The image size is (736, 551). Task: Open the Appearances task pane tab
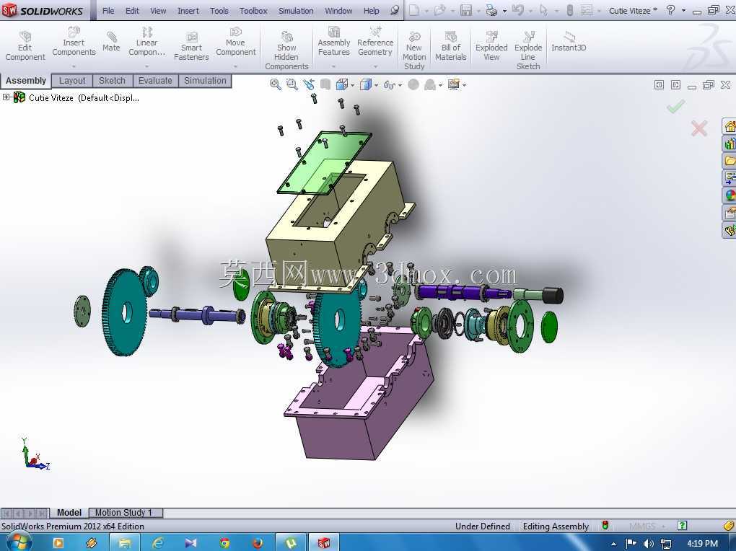729,195
